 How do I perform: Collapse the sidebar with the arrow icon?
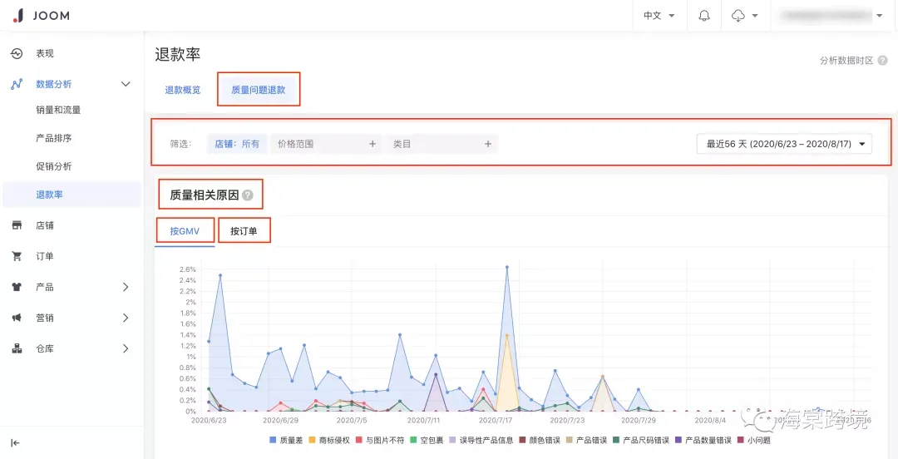(x=16, y=442)
